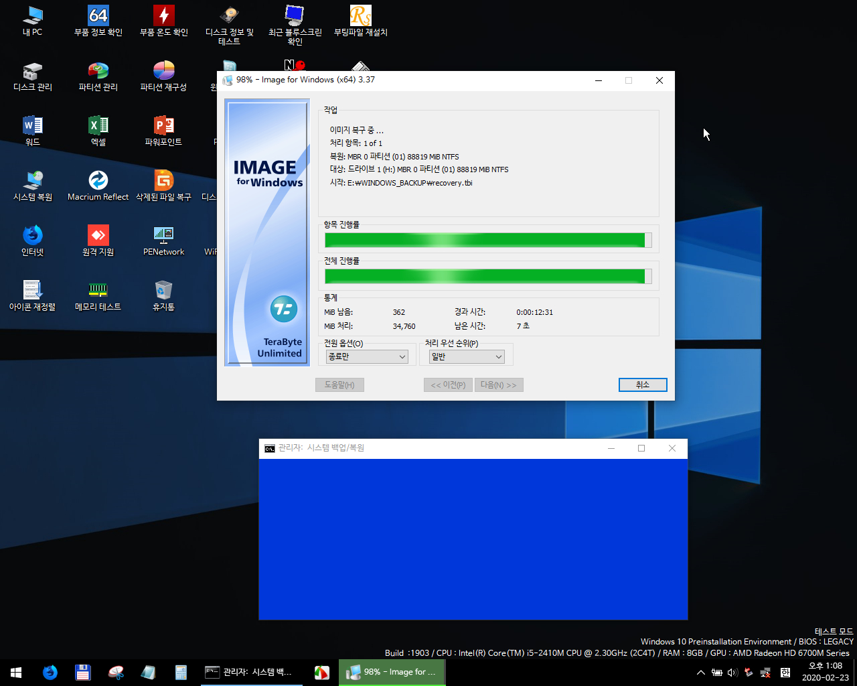Click the Korean IME 한 indicator

[785, 673]
